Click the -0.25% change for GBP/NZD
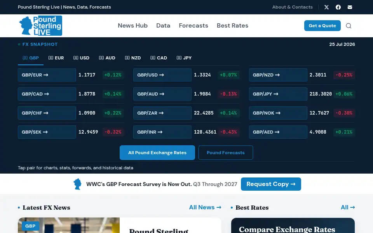Viewport: 373px width, 233px height. [344, 75]
